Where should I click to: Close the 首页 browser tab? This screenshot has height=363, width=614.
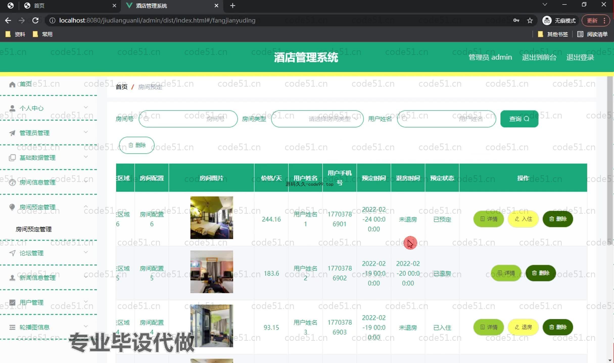pyautogui.click(x=114, y=6)
